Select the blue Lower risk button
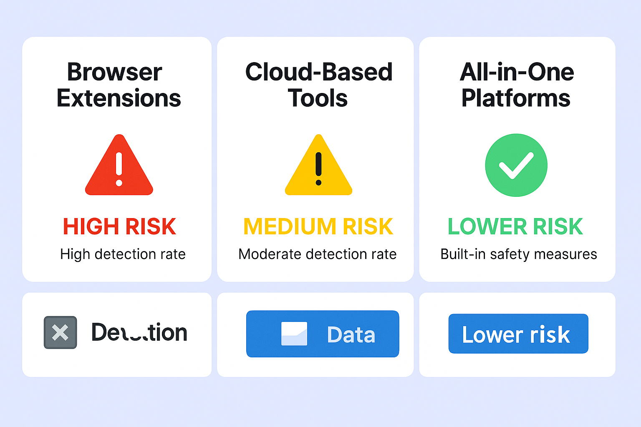 pos(518,334)
